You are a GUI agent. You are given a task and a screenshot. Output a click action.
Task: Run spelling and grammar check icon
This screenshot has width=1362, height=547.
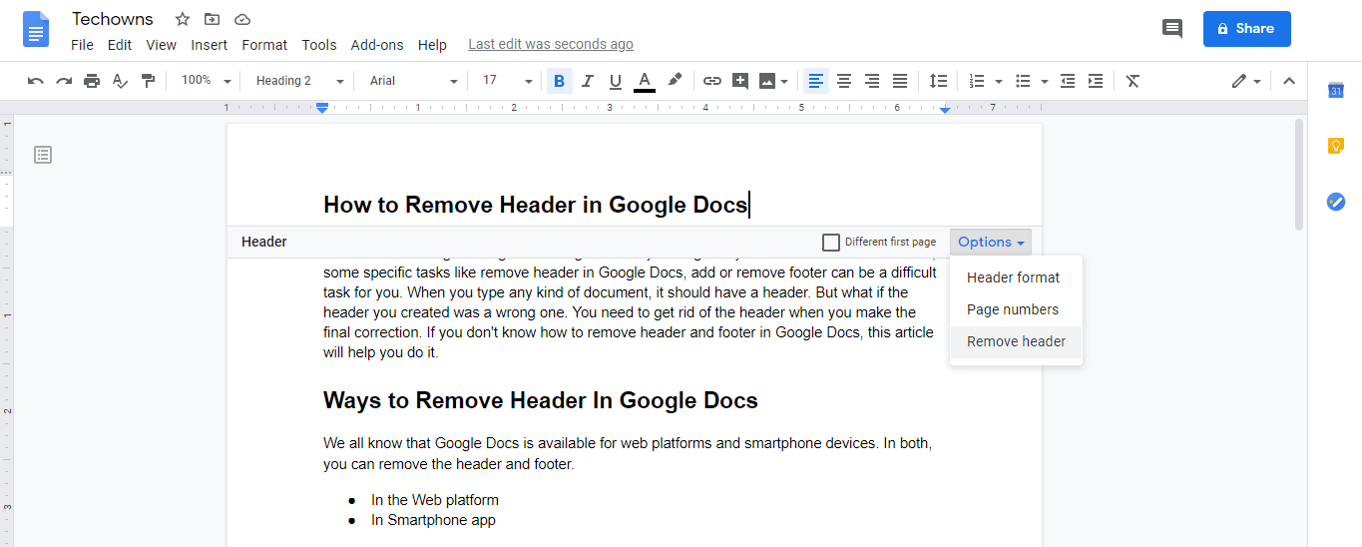point(120,81)
